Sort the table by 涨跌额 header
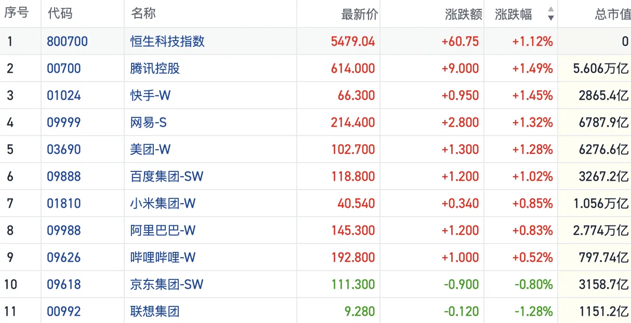 point(464,14)
